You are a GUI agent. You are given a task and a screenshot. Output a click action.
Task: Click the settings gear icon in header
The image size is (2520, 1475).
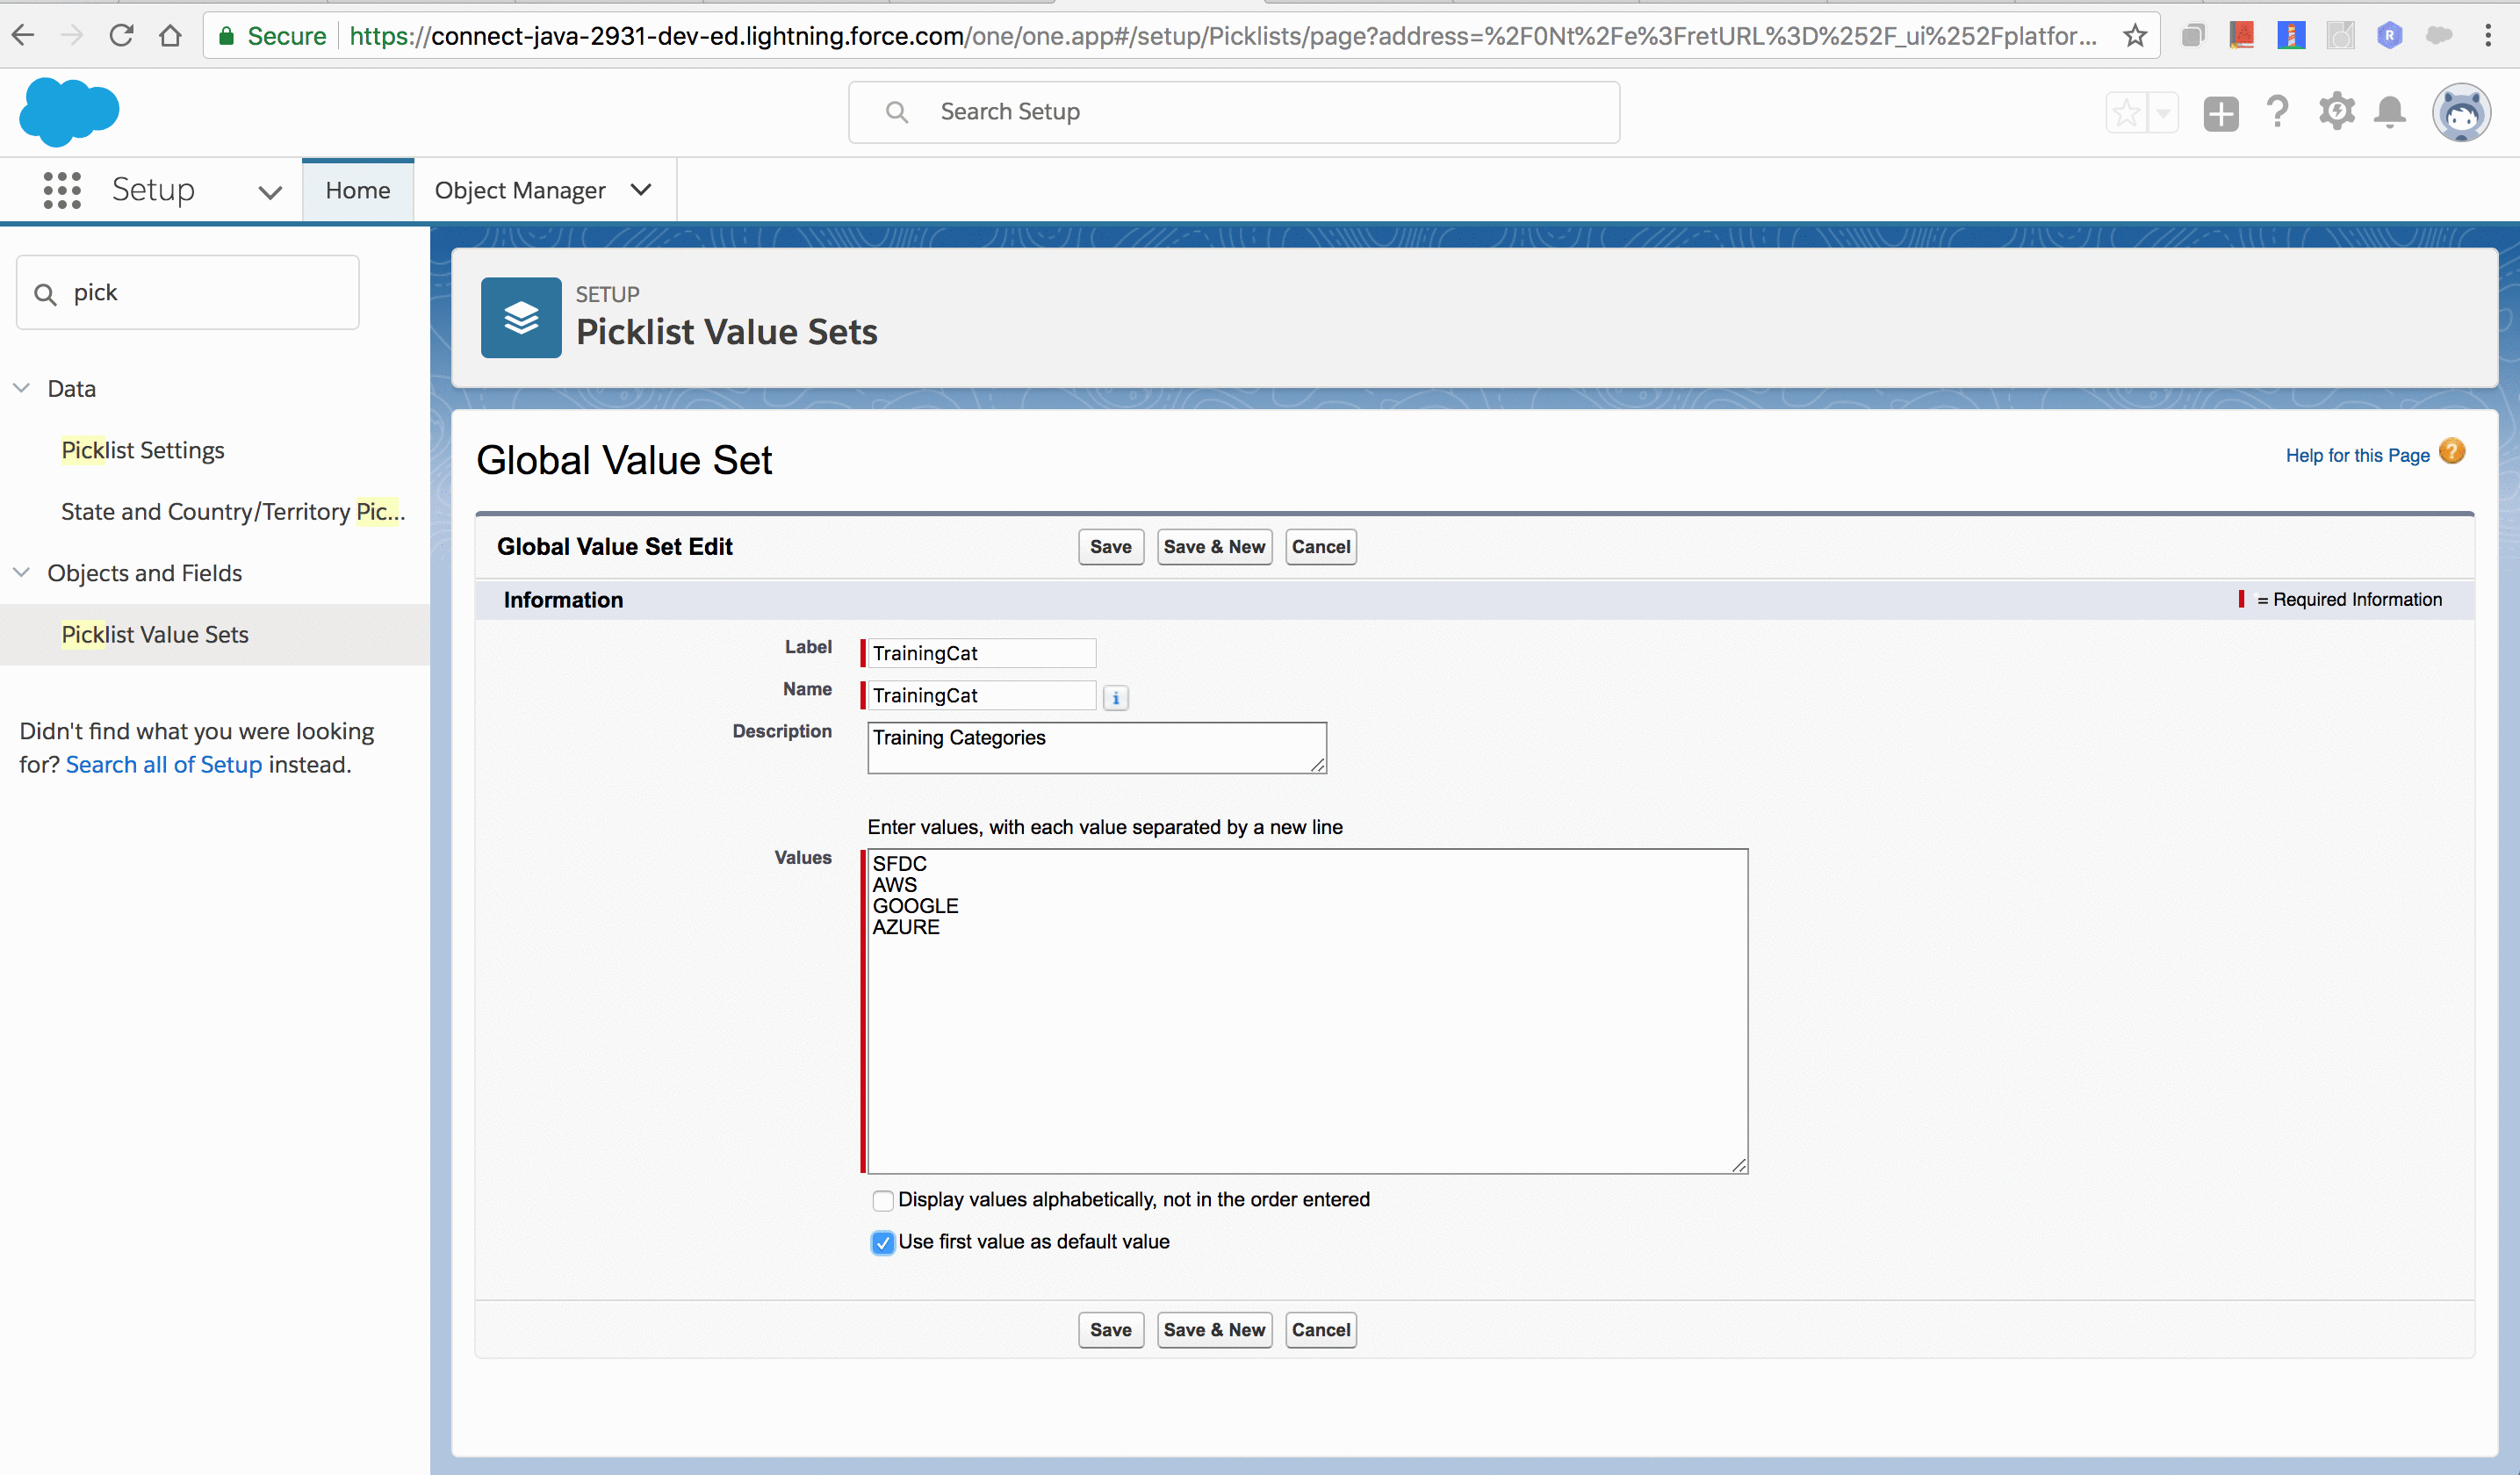(x=2339, y=112)
